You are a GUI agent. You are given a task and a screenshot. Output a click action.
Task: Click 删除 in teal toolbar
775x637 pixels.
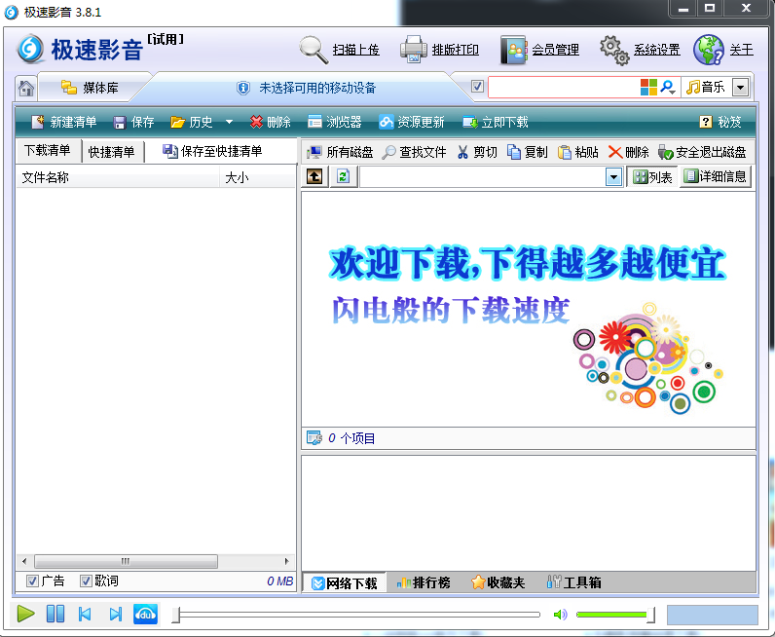tap(270, 122)
